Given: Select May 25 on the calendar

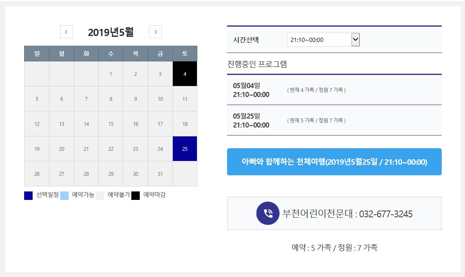Looking at the screenshot, I should click(x=185, y=149).
